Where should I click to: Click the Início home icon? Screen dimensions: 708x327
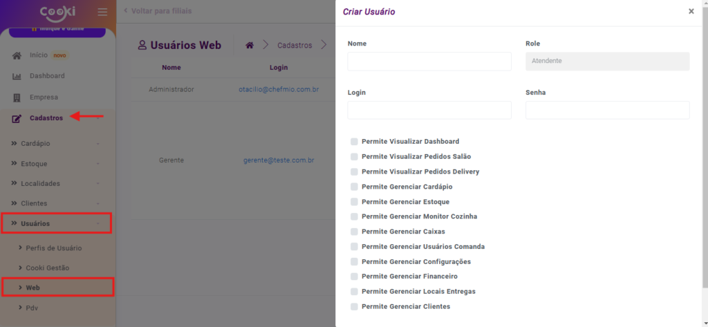17,55
